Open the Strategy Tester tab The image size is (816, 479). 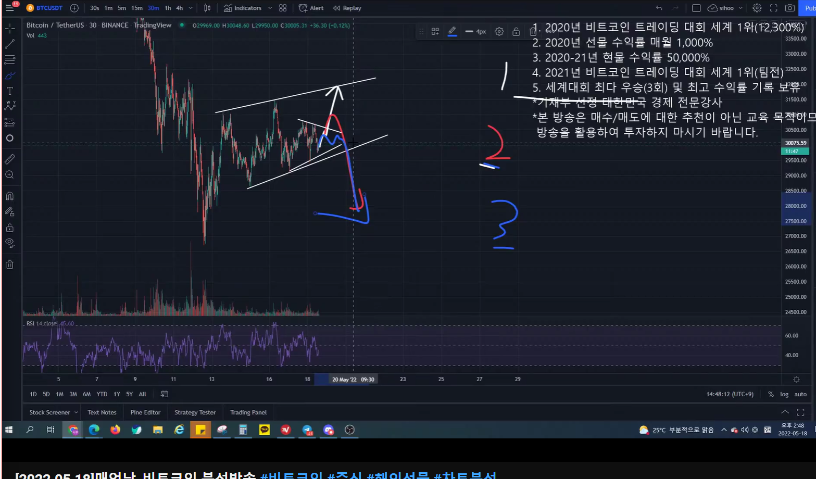(195, 412)
